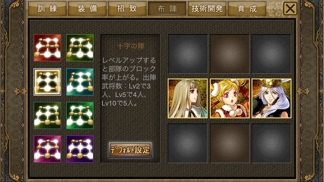Select the blonde girl with fur hat portrait

coord(230,98)
